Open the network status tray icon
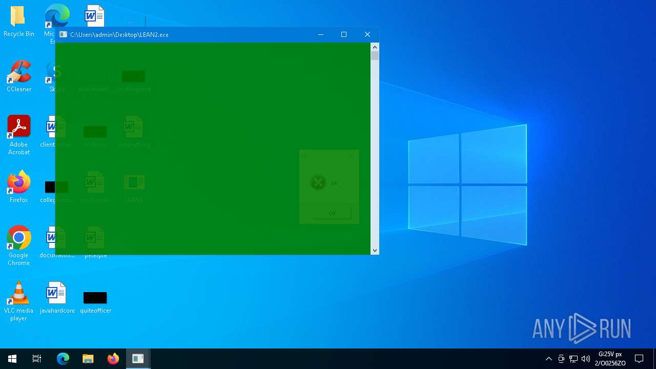Image resolution: width=656 pixels, height=369 pixels. [573, 359]
